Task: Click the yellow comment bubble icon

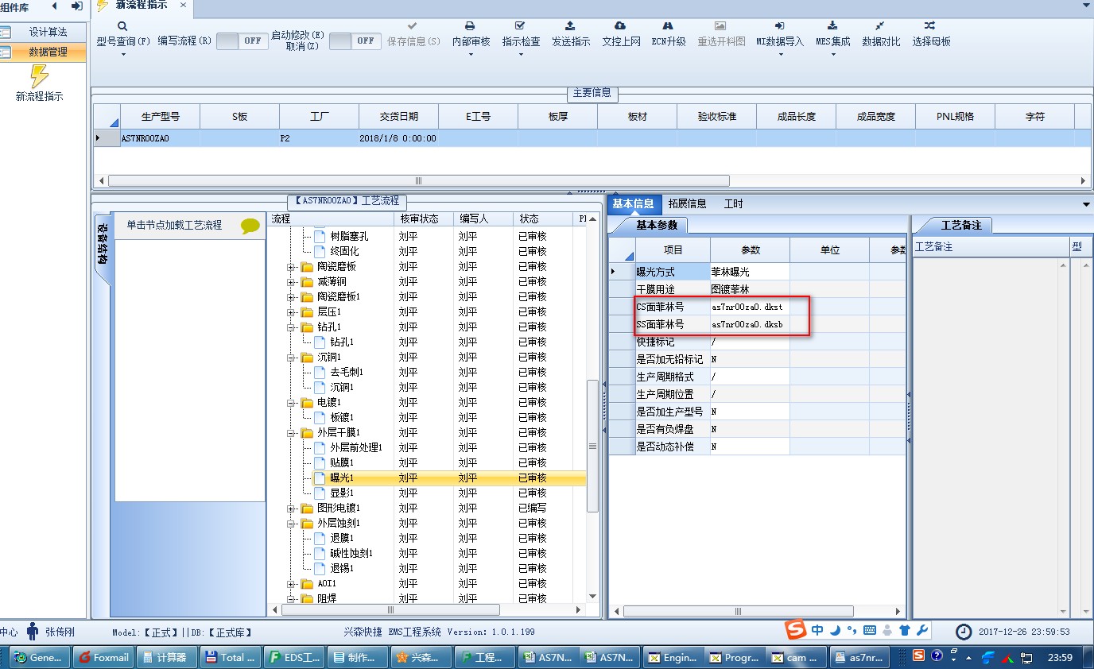Action: (250, 226)
